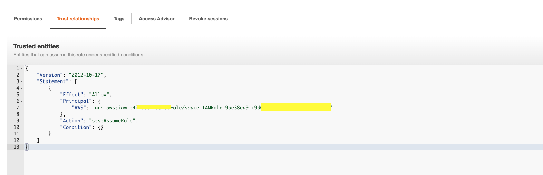The height and width of the screenshot is (175, 543).
Task: Click the "Allow" effect value
Action: pos(99,95)
